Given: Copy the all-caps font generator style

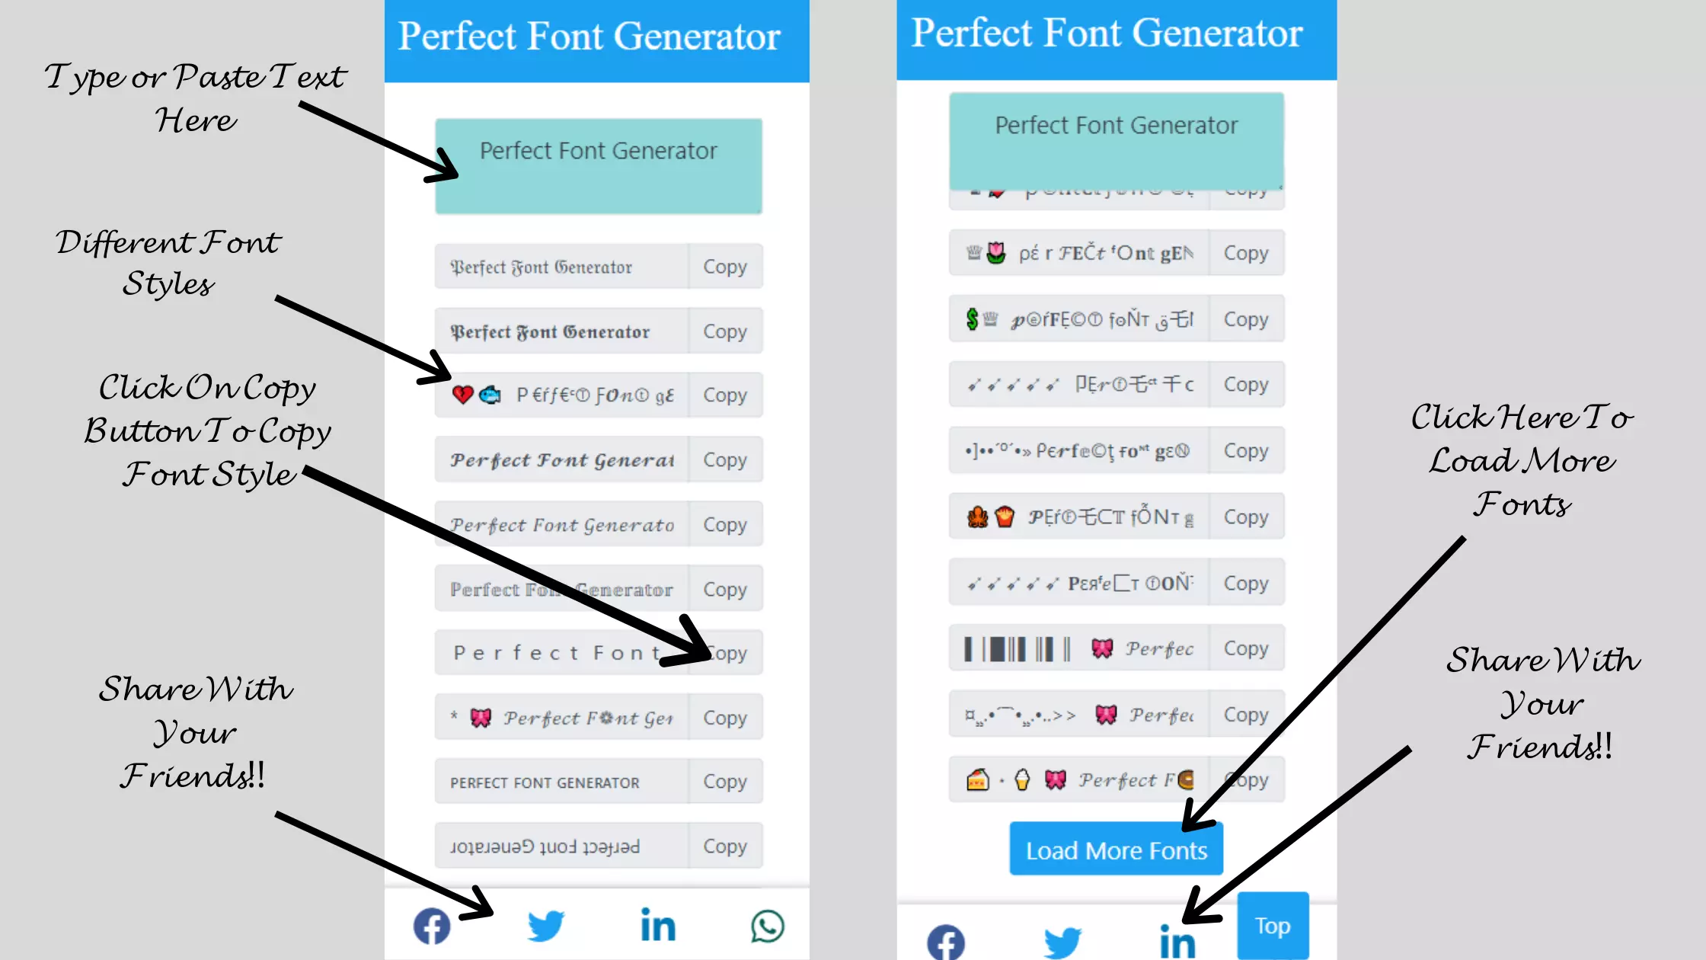Looking at the screenshot, I should (725, 782).
